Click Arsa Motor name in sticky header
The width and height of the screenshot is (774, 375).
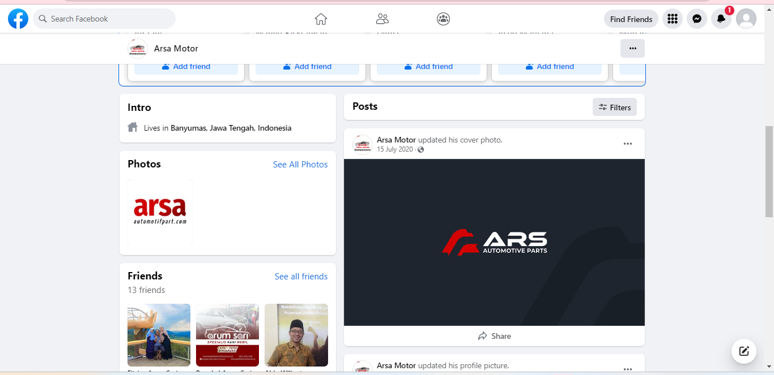pyautogui.click(x=176, y=49)
